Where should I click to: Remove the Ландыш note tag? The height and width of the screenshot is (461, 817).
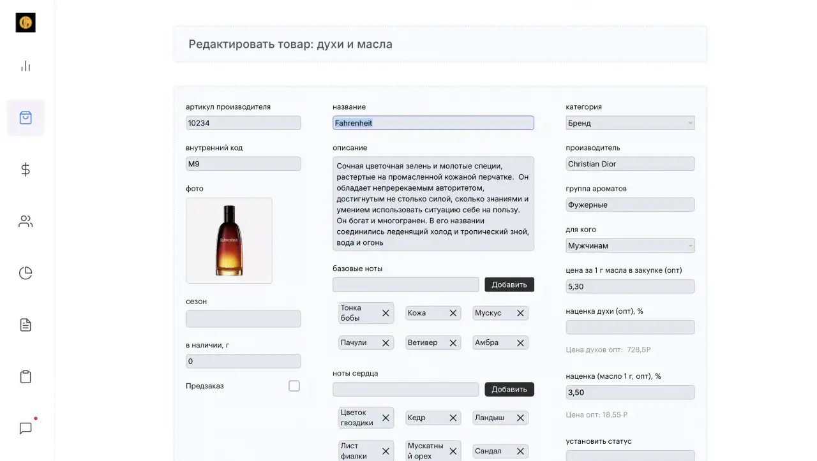(520, 418)
